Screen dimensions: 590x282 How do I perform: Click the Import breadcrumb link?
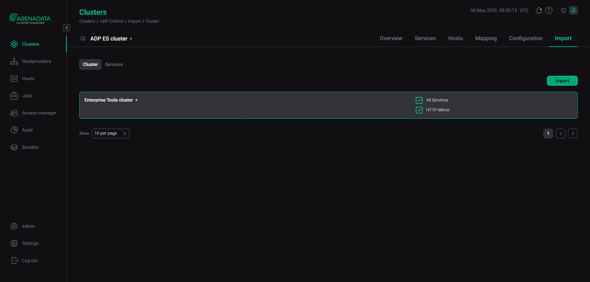point(135,21)
